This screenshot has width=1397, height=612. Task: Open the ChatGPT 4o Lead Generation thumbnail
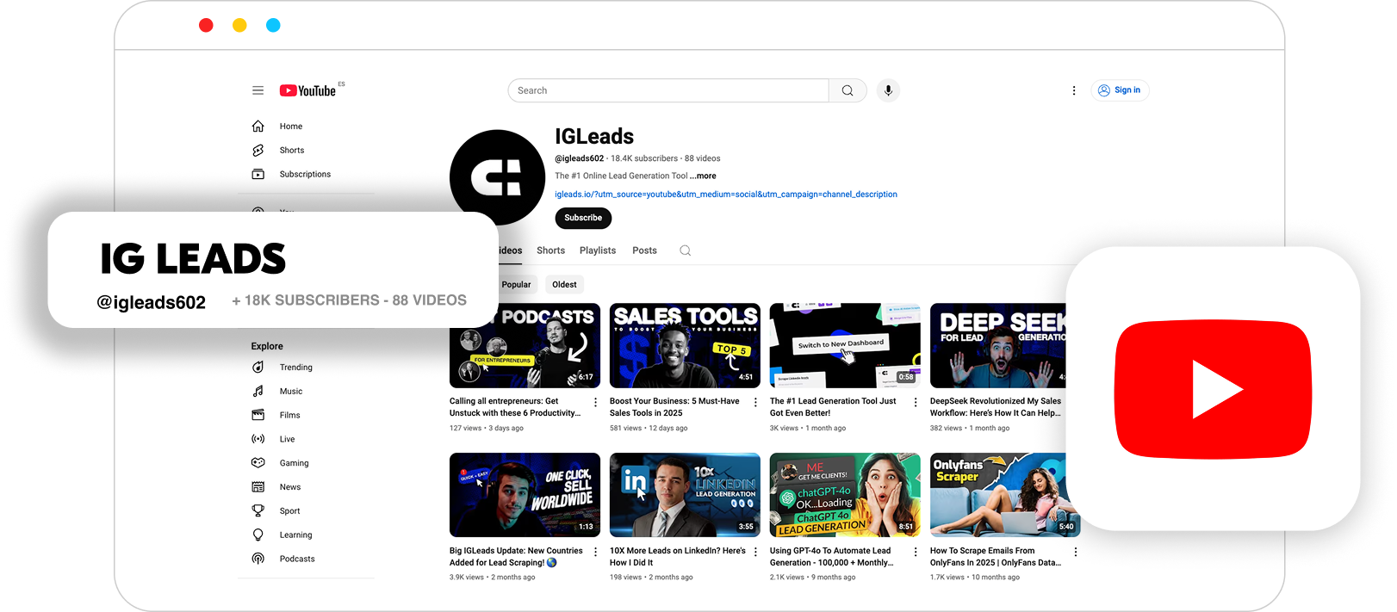845,495
